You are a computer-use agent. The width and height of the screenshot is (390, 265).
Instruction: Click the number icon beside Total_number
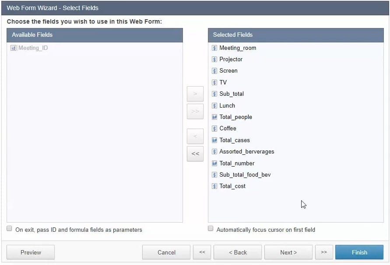click(214, 164)
